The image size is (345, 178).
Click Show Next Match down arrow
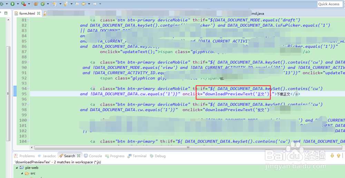(x=332, y=156)
